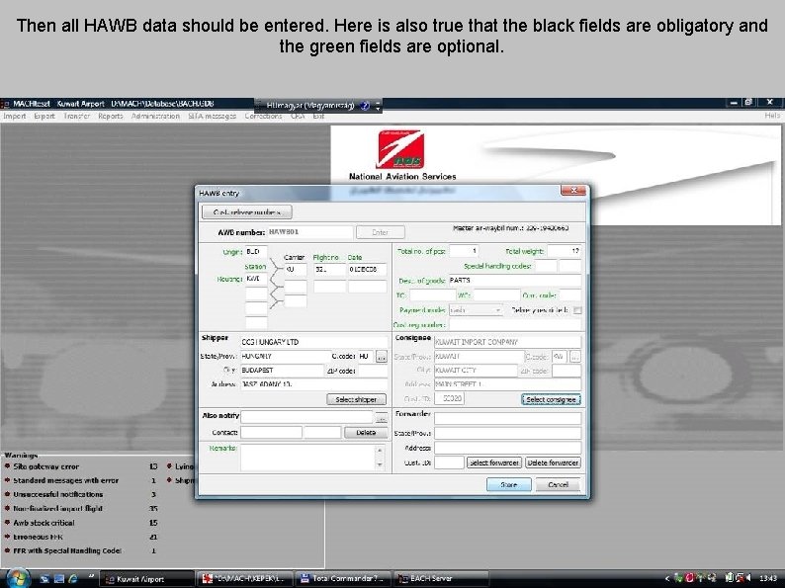The height and width of the screenshot is (588, 785).
Task: Launch Internet Explorer from quick launch
Action: tap(73, 579)
